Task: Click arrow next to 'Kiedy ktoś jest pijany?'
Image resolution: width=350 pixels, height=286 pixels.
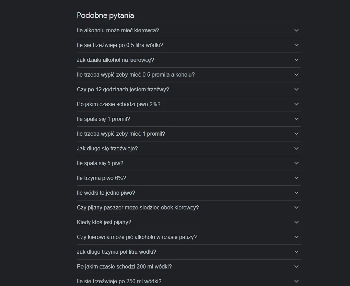Action: pyautogui.click(x=296, y=222)
